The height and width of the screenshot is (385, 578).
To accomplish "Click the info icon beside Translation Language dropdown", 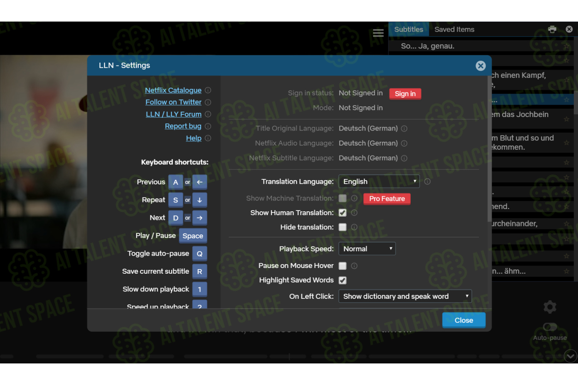I will [x=427, y=181].
